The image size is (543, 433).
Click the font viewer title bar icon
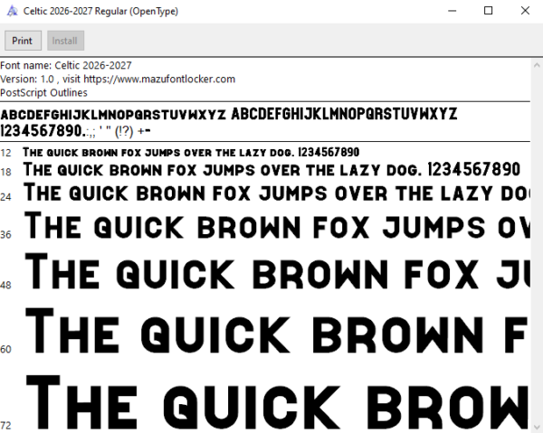[12, 11]
